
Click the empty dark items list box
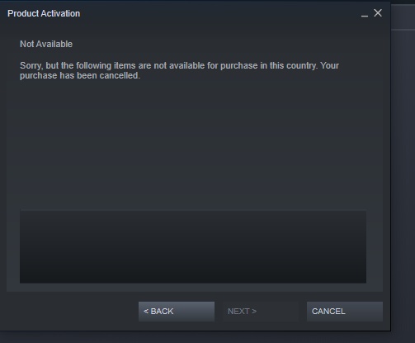click(x=193, y=246)
